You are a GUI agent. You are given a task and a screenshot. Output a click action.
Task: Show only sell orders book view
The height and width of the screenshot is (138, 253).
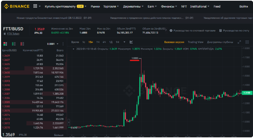tap(22, 44)
